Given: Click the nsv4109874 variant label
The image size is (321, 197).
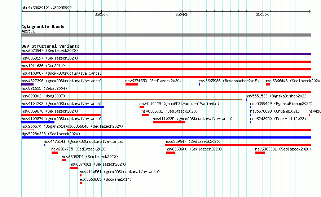Looking at the screenshot, I should 62,119.
